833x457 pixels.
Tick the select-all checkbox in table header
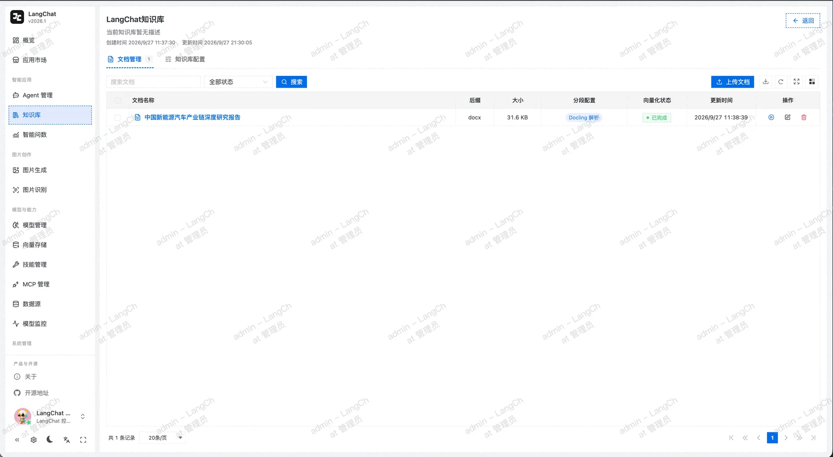[x=118, y=100]
